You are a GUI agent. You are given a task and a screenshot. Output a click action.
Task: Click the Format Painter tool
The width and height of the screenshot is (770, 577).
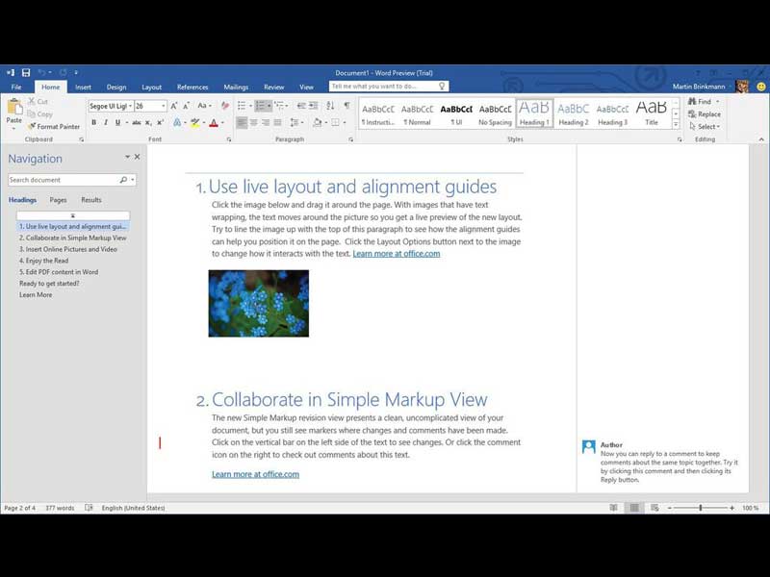click(54, 126)
